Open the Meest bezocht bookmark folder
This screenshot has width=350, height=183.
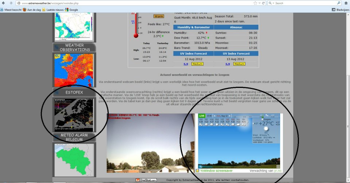pyautogui.click(x=11, y=10)
